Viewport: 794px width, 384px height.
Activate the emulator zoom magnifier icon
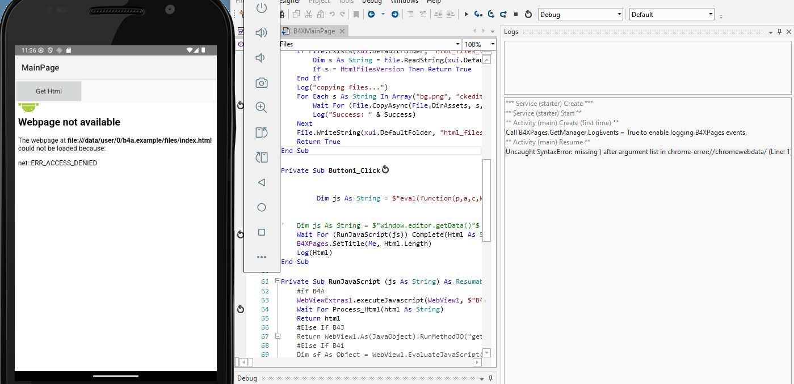tap(262, 108)
